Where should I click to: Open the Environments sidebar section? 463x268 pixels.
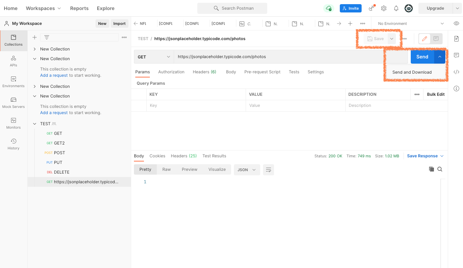pyautogui.click(x=13, y=82)
